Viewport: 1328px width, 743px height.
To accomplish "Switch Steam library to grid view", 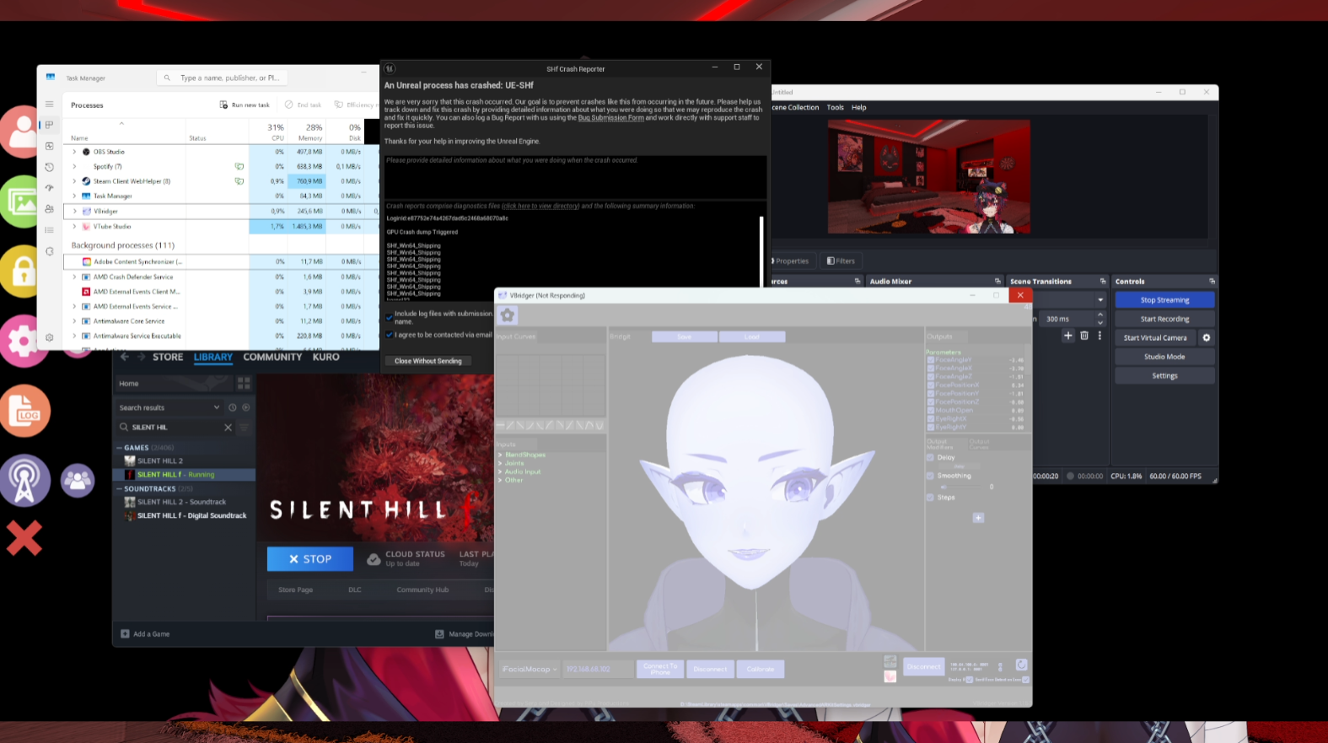I will tap(244, 383).
